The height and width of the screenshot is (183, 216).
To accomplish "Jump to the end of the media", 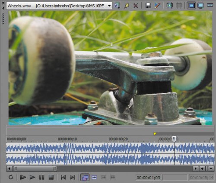I will coord(73,177).
